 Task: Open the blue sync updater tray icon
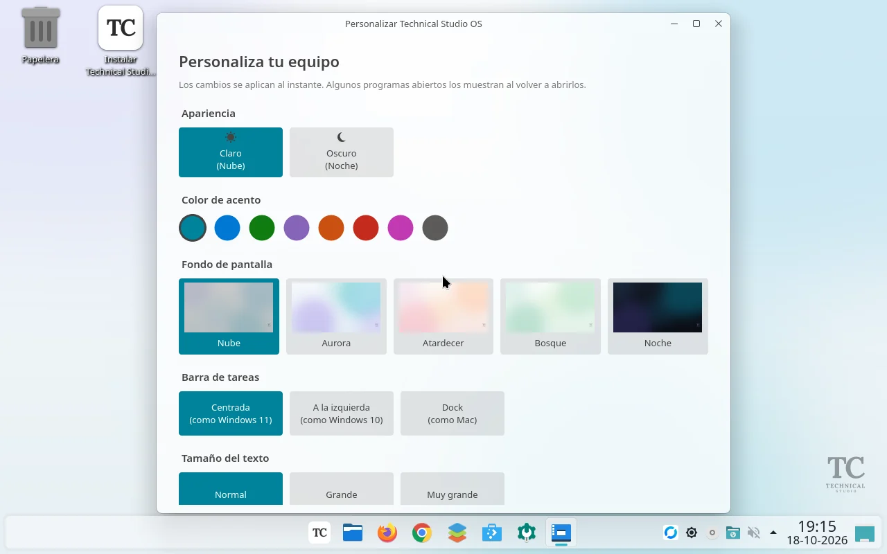click(x=670, y=533)
